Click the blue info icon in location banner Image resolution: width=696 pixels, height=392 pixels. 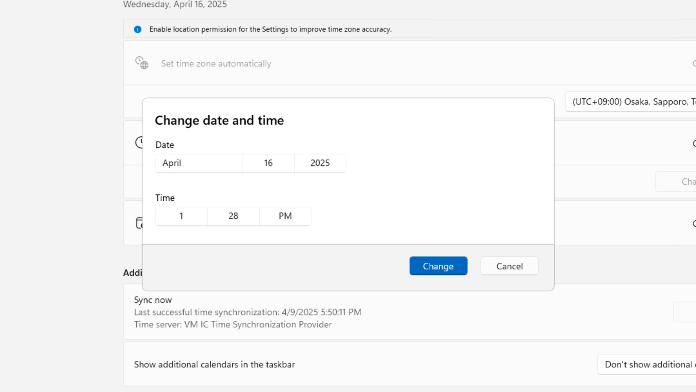click(137, 29)
